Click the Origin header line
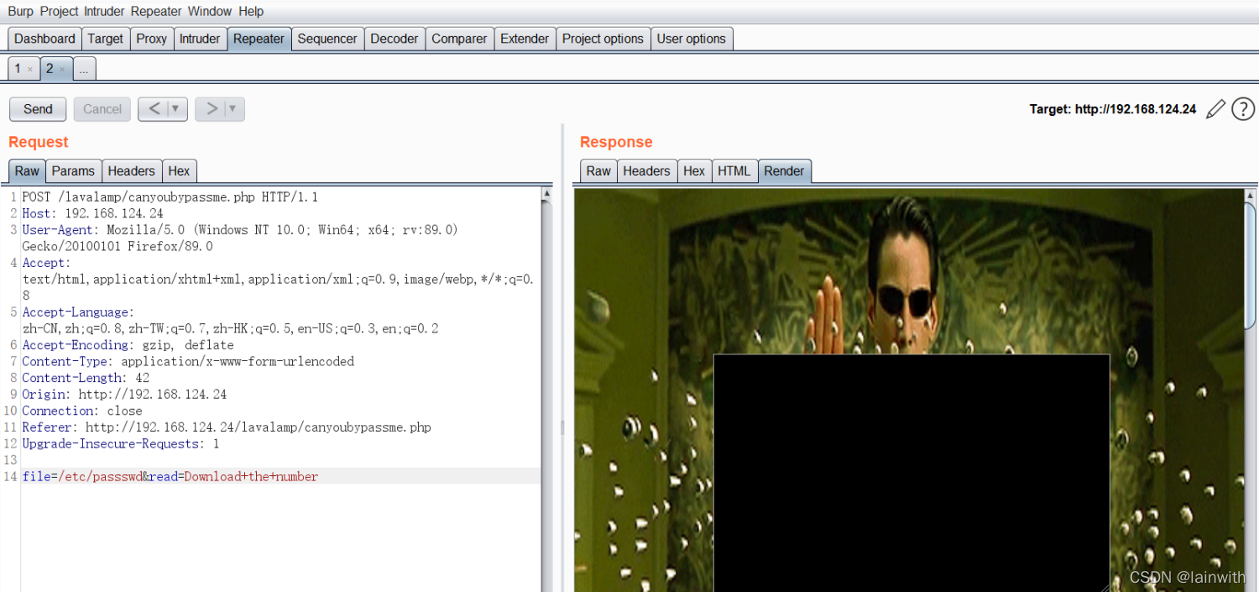This screenshot has height=592, width=1259. tap(124, 394)
